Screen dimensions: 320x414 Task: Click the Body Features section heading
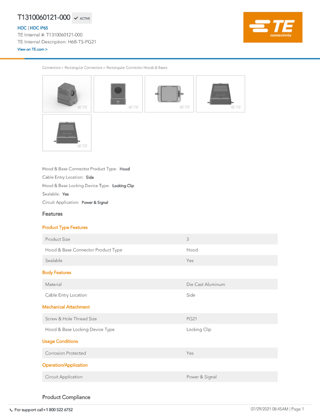tap(57, 272)
